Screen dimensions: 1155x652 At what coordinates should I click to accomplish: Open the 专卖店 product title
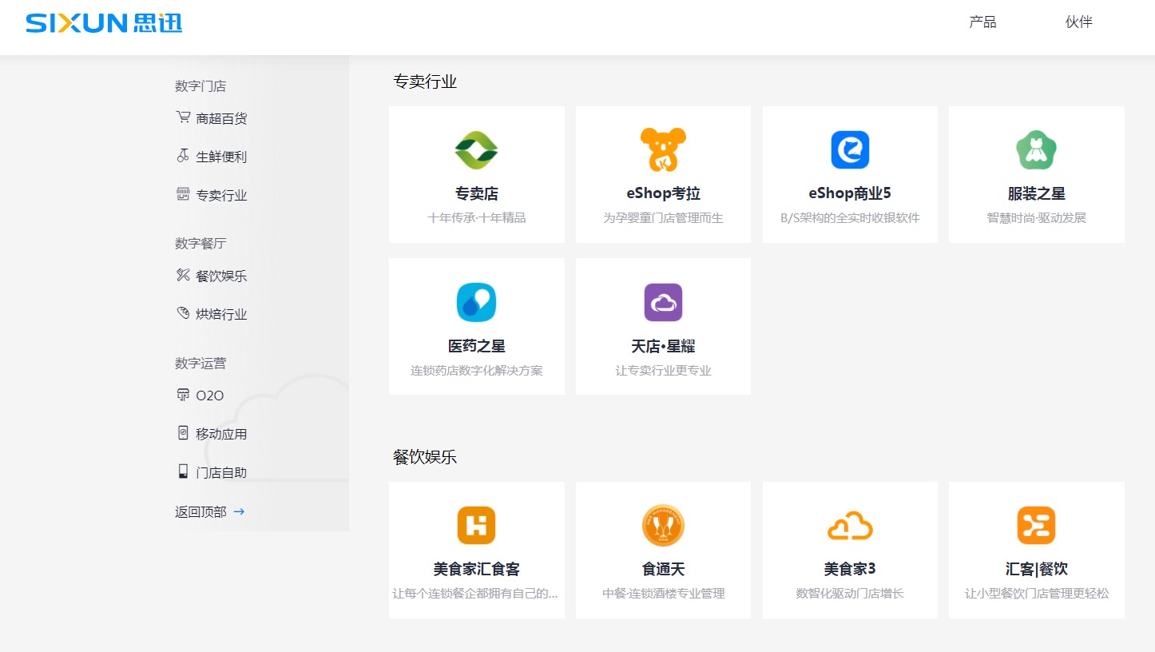[x=477, y=193]
